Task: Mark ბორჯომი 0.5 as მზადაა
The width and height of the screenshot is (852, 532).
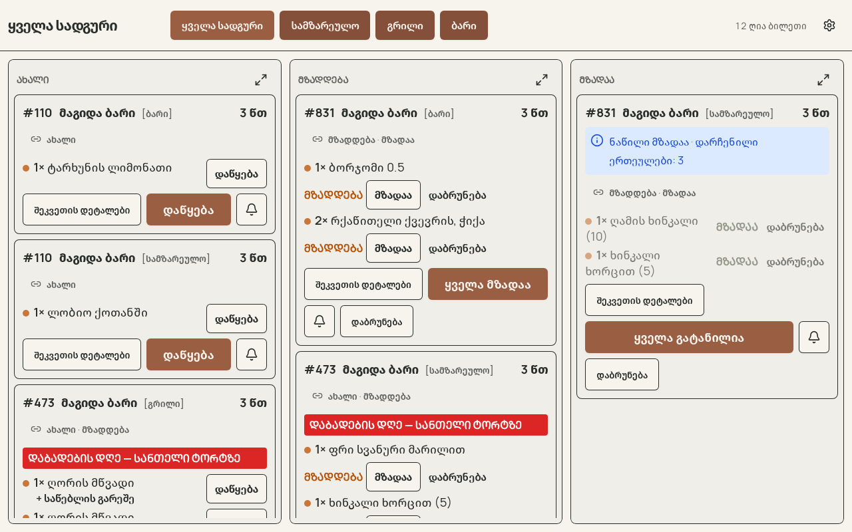Action: tap(393, 195)
